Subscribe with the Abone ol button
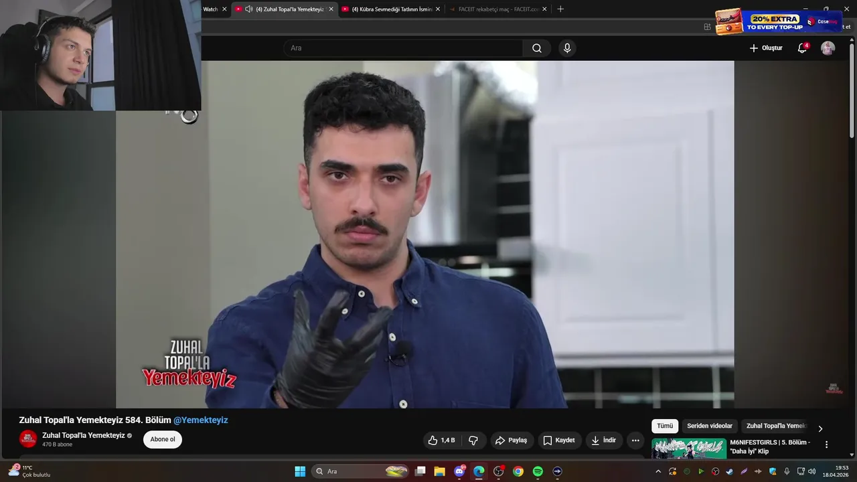The image size is (857, 482). coord(163,440)
